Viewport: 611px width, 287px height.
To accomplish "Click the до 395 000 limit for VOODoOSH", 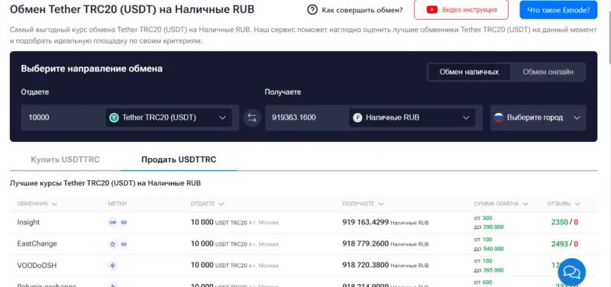I will click(489, 270).
